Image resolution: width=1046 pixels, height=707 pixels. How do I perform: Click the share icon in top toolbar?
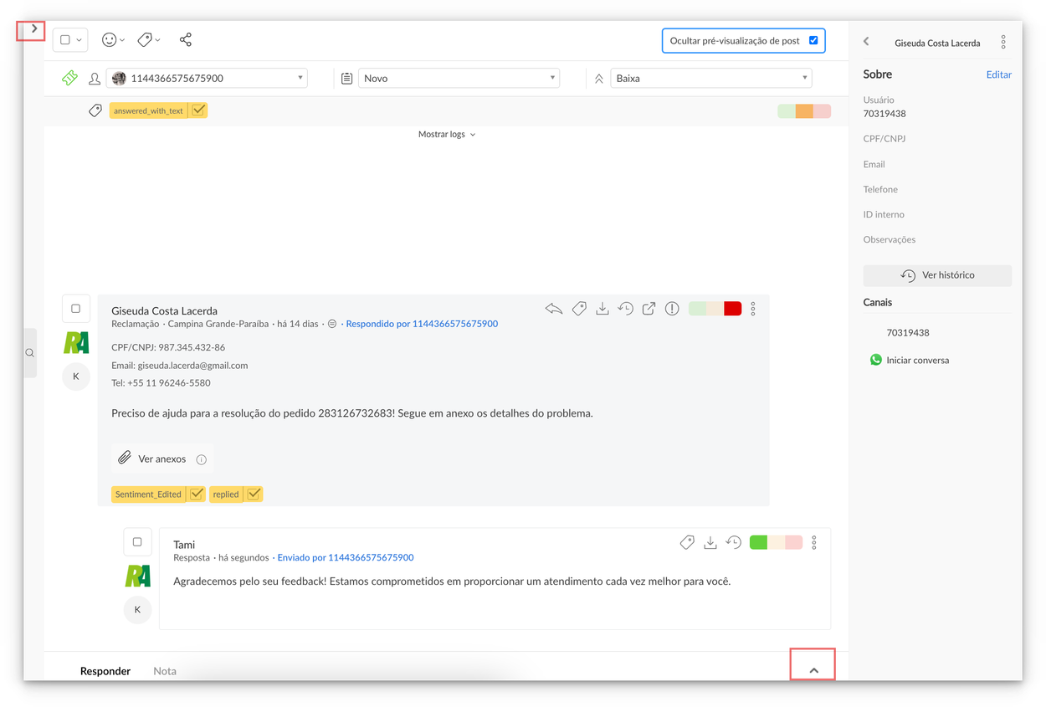click(x=186, y=40)
